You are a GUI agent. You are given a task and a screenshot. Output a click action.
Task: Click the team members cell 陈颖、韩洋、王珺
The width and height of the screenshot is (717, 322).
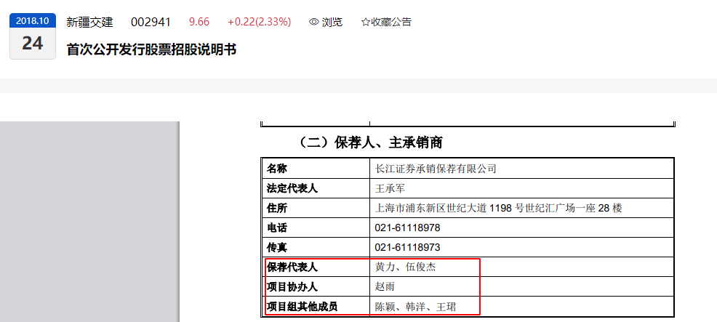(415, 307)
